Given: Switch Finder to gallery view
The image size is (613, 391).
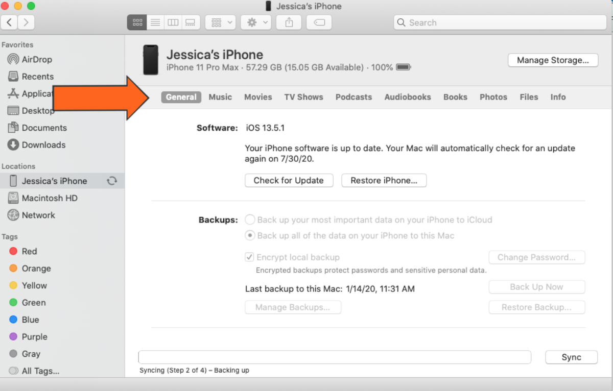Looking at the screenshot, I should click(x=191, y=22).
